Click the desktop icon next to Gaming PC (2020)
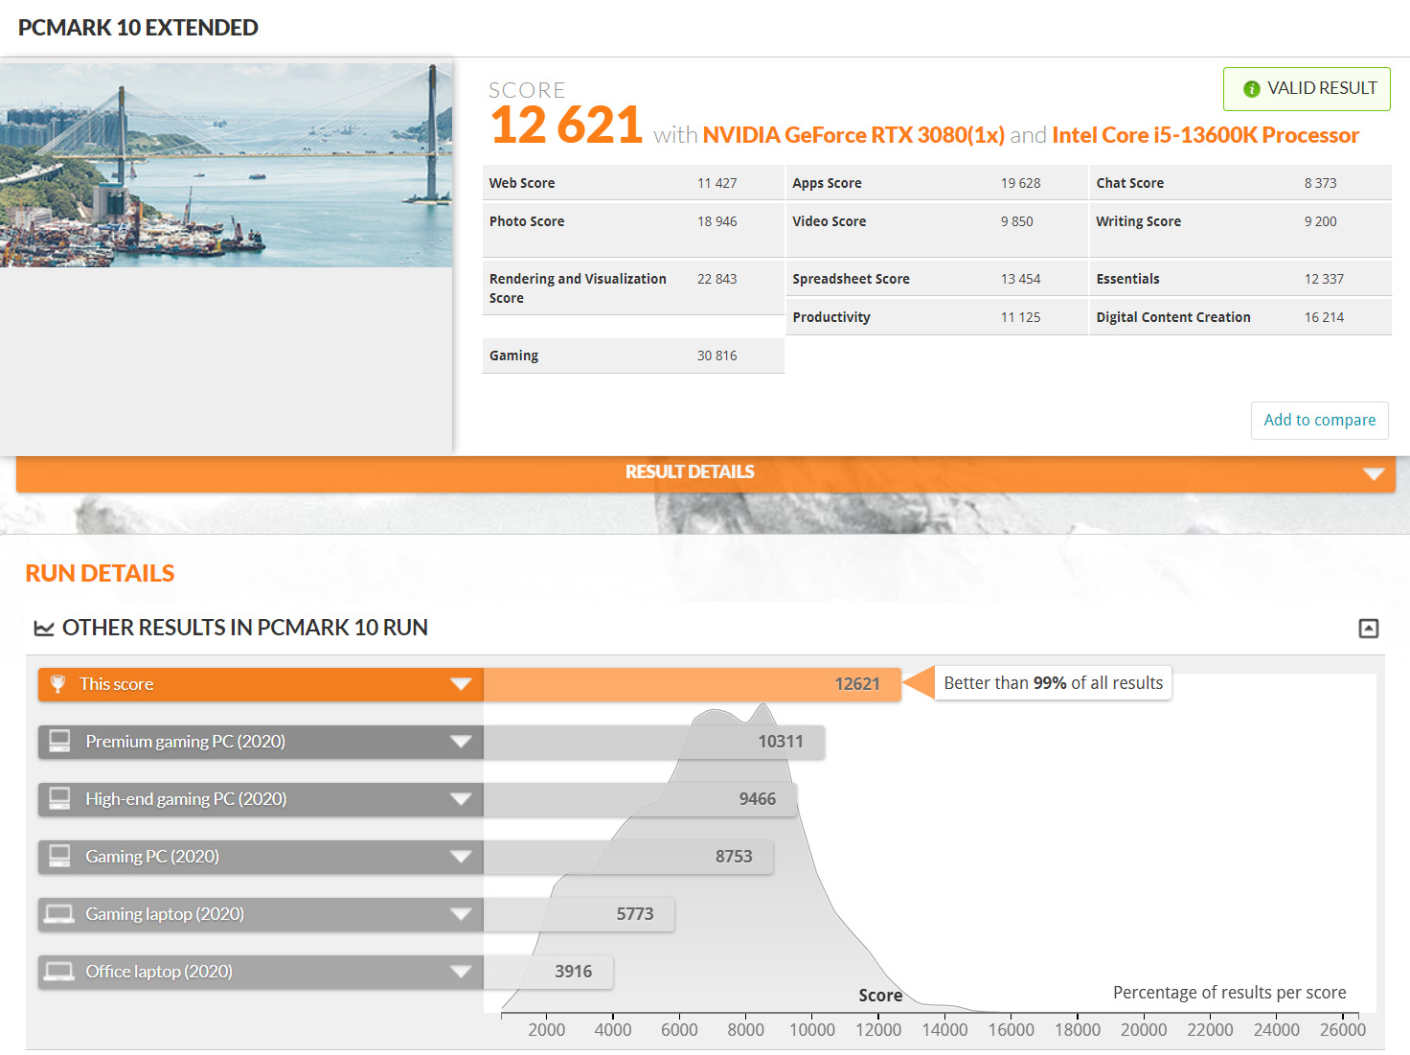1410x1055 pixels. tap(59, 857)
